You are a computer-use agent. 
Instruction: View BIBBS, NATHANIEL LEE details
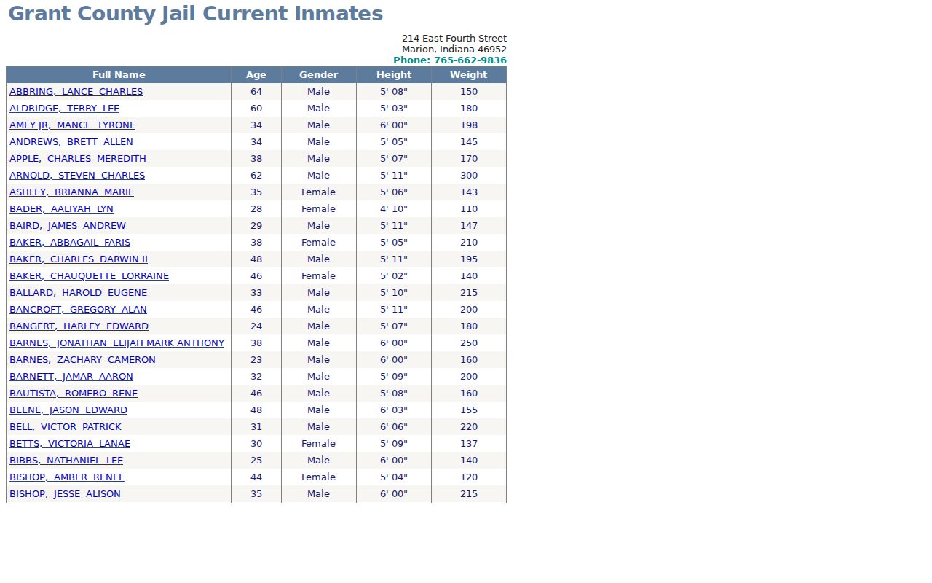tap(66, 461)
